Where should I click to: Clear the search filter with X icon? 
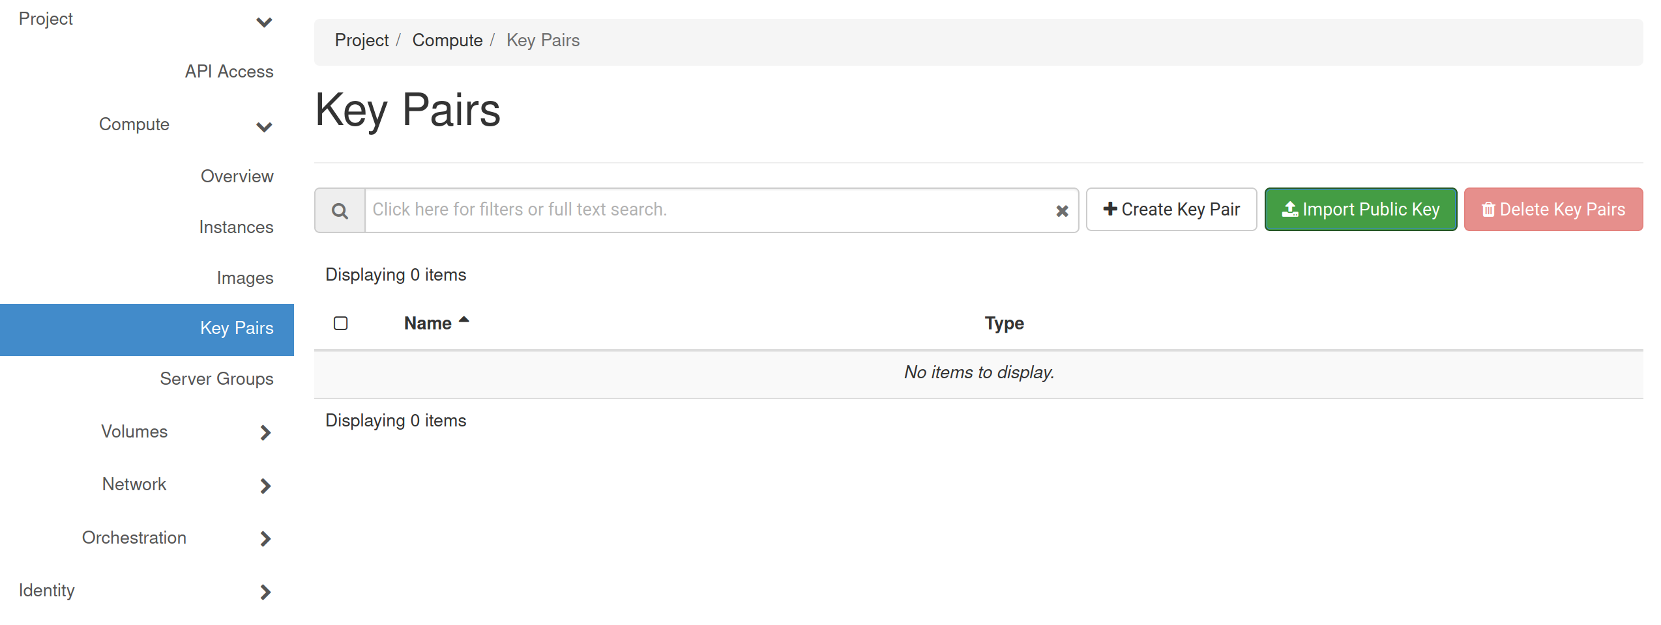click(x=1062, y=210)
